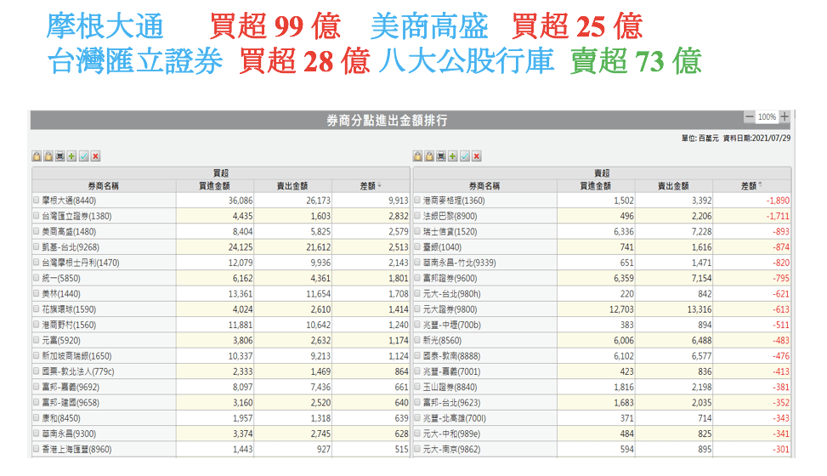827x476 pixels.
Task: Click the green plus icon above the 買超 table
Action: [72, 156]
